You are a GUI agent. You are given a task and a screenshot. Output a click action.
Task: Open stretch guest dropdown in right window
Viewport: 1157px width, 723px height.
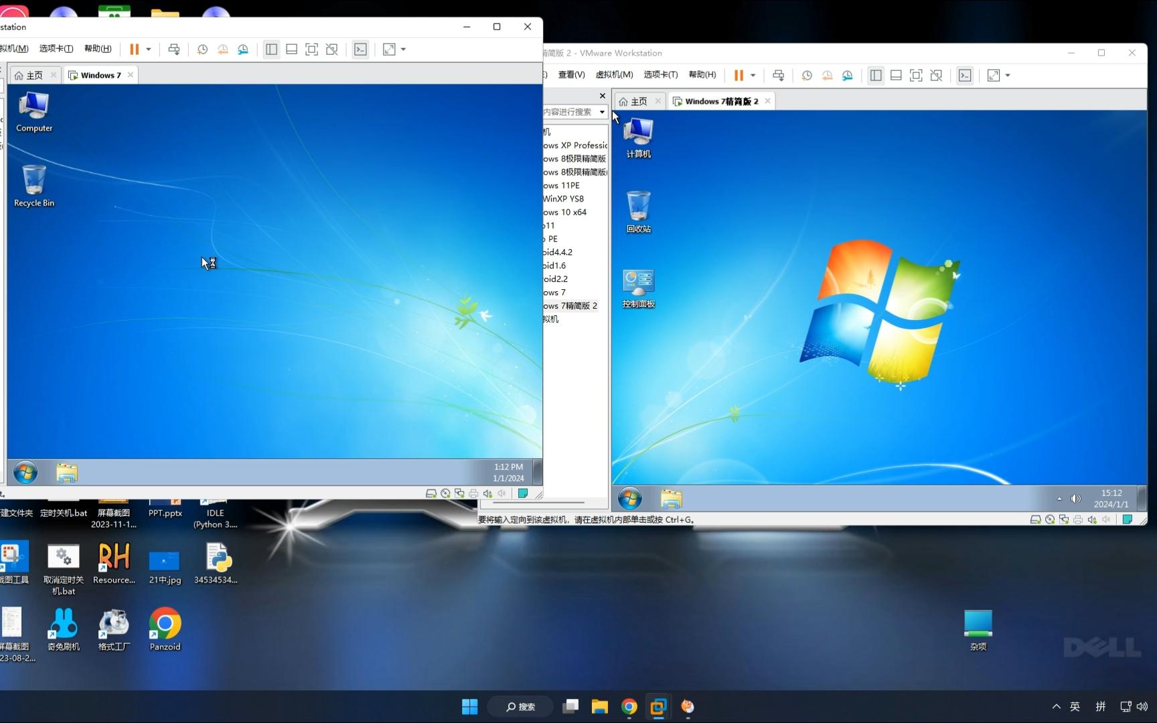(x=1008, y=75)
